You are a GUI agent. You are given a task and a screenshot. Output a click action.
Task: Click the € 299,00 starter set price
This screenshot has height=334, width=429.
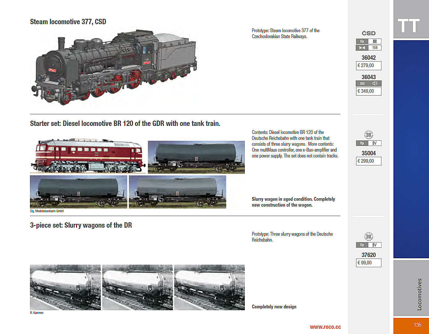click(368, 161)
